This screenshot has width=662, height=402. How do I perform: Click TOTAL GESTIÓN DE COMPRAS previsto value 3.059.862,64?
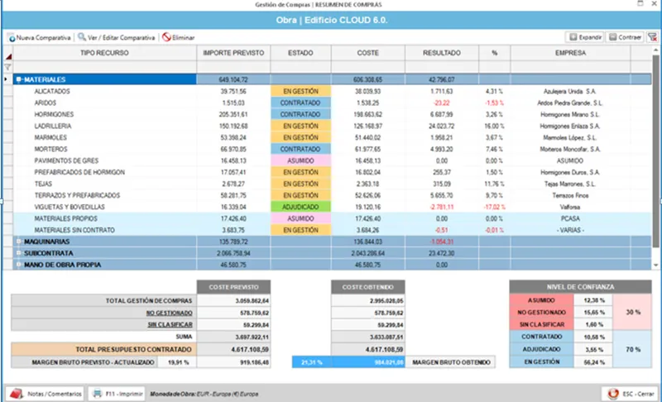(x=233, y=301)
